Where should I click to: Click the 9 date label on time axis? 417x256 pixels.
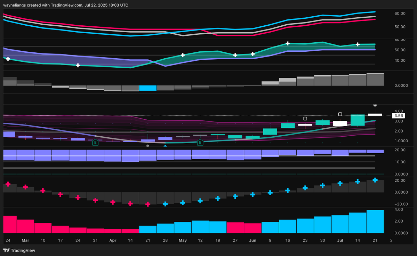[270, 240]
